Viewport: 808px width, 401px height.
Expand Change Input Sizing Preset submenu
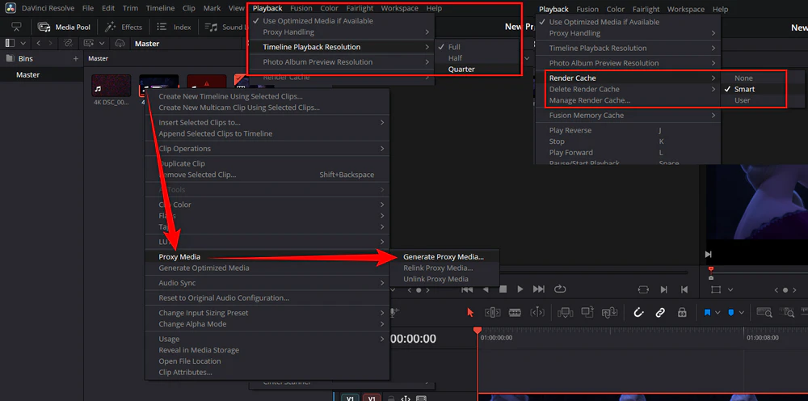click(x=382, y=313)
